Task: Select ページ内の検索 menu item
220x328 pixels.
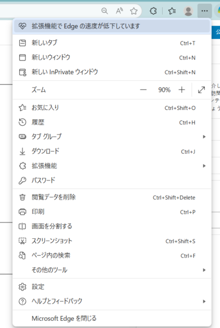Action: [112, 255]
